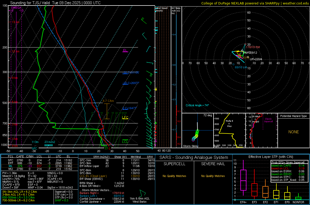This screenshot has height=205, width=310.
Task: Click the 'based on STP_fixed:' probability line
Action: pyautogui.click(x=288, y=180)
